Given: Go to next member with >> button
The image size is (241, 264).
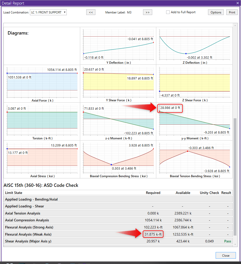Looking at the screenshot, I should tap(147, 12).
